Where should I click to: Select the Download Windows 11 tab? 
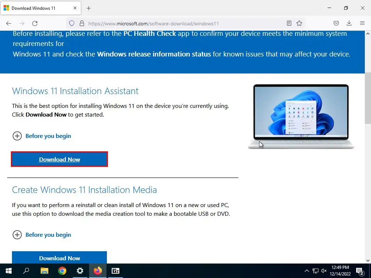41,8
